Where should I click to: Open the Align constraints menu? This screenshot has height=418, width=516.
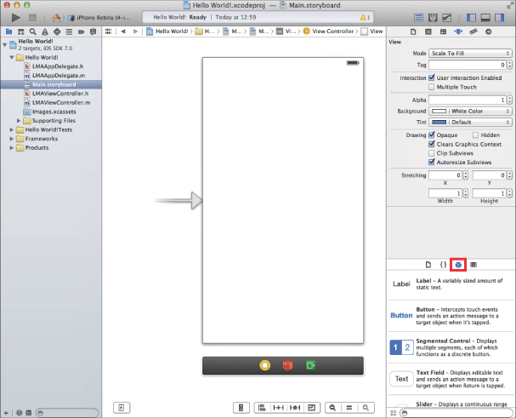point(262,408)
